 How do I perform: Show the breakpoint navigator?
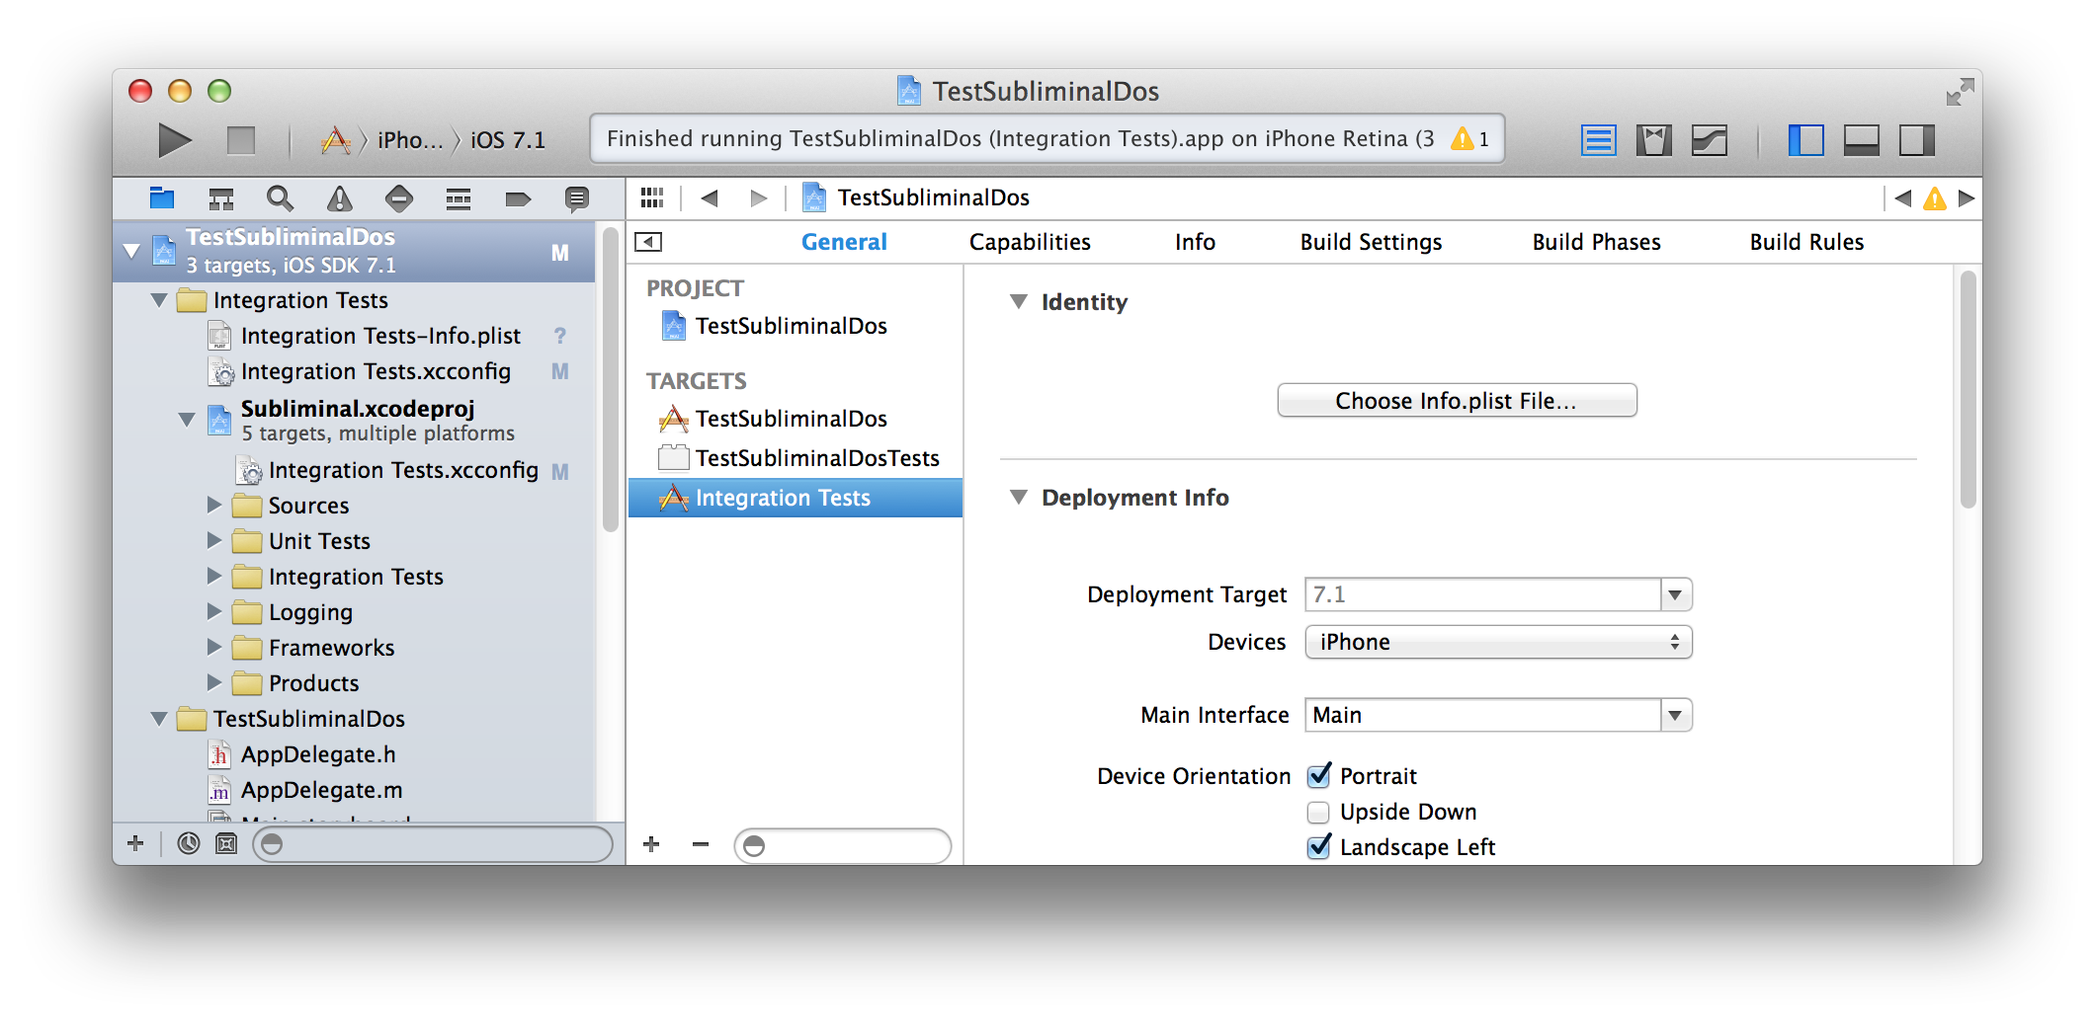(x=518, y=199)
